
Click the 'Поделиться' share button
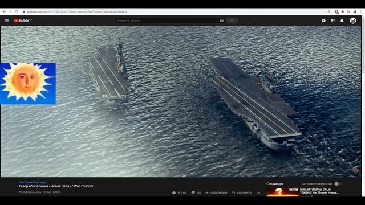[216, 192]
